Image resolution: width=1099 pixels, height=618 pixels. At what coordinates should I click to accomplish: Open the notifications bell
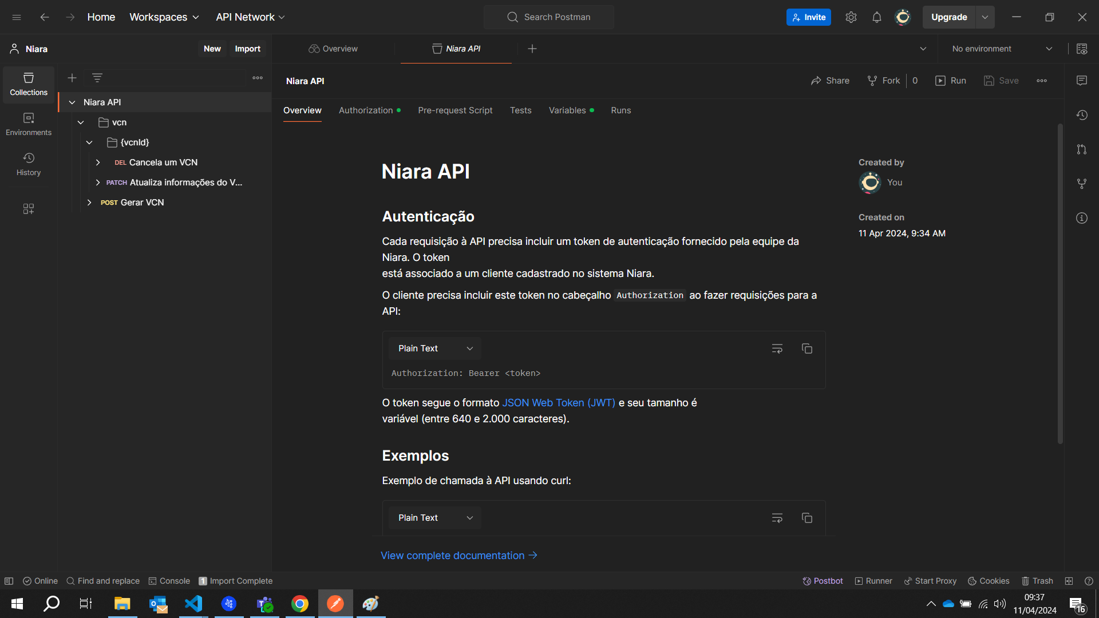pyautogui.click(x=877, y=17)
